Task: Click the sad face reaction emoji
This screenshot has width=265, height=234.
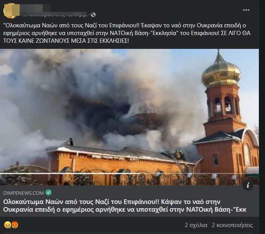Action: [x=7, y=225]
